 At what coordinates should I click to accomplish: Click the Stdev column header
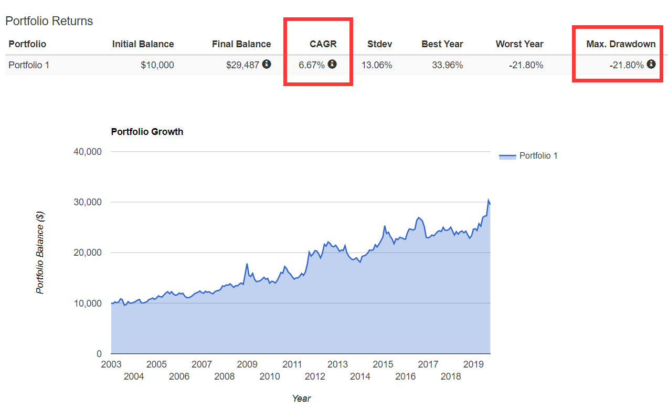point(379,44)
